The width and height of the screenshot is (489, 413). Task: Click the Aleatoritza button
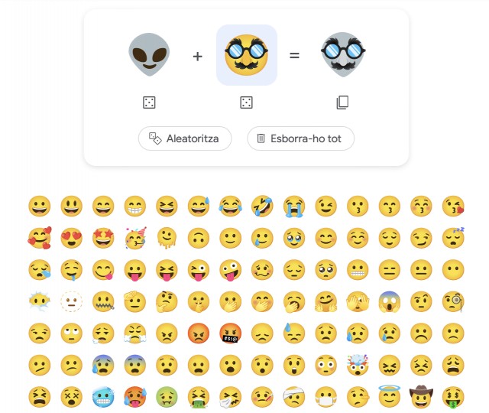click(x=185, y=138)
